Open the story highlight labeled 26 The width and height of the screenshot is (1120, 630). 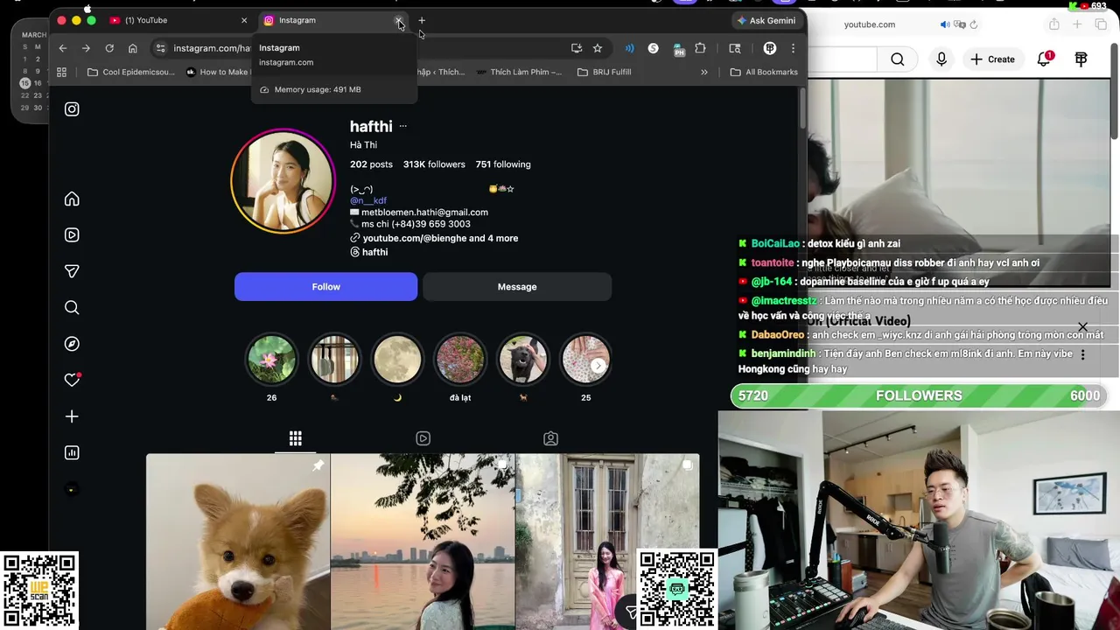(271, 360)
